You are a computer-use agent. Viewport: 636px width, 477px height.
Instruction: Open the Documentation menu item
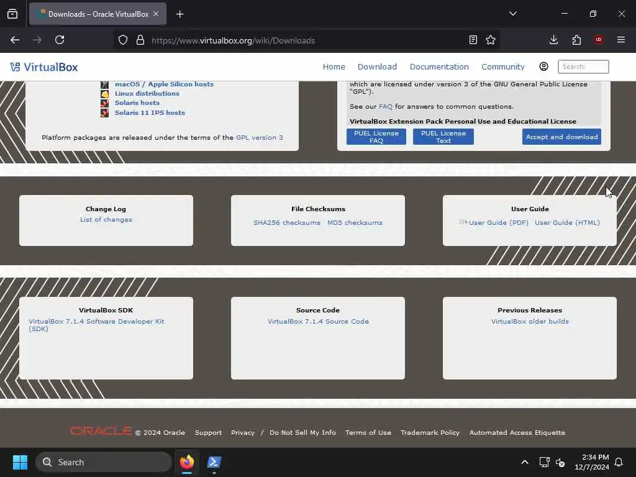439,66
